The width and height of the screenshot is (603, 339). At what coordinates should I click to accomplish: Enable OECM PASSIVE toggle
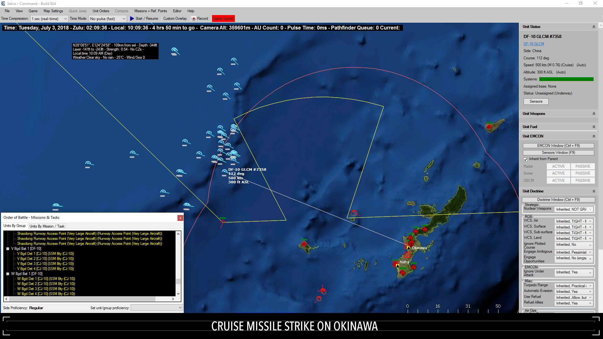pos(582,180)
